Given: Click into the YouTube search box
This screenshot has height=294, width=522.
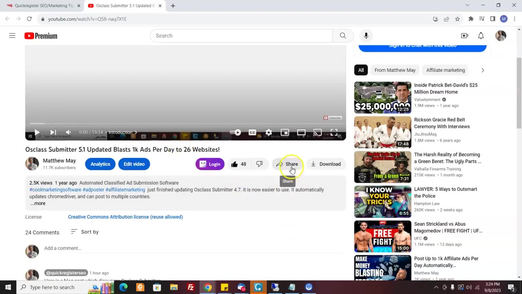Looking at the screenshot, I should pos(241,36).
